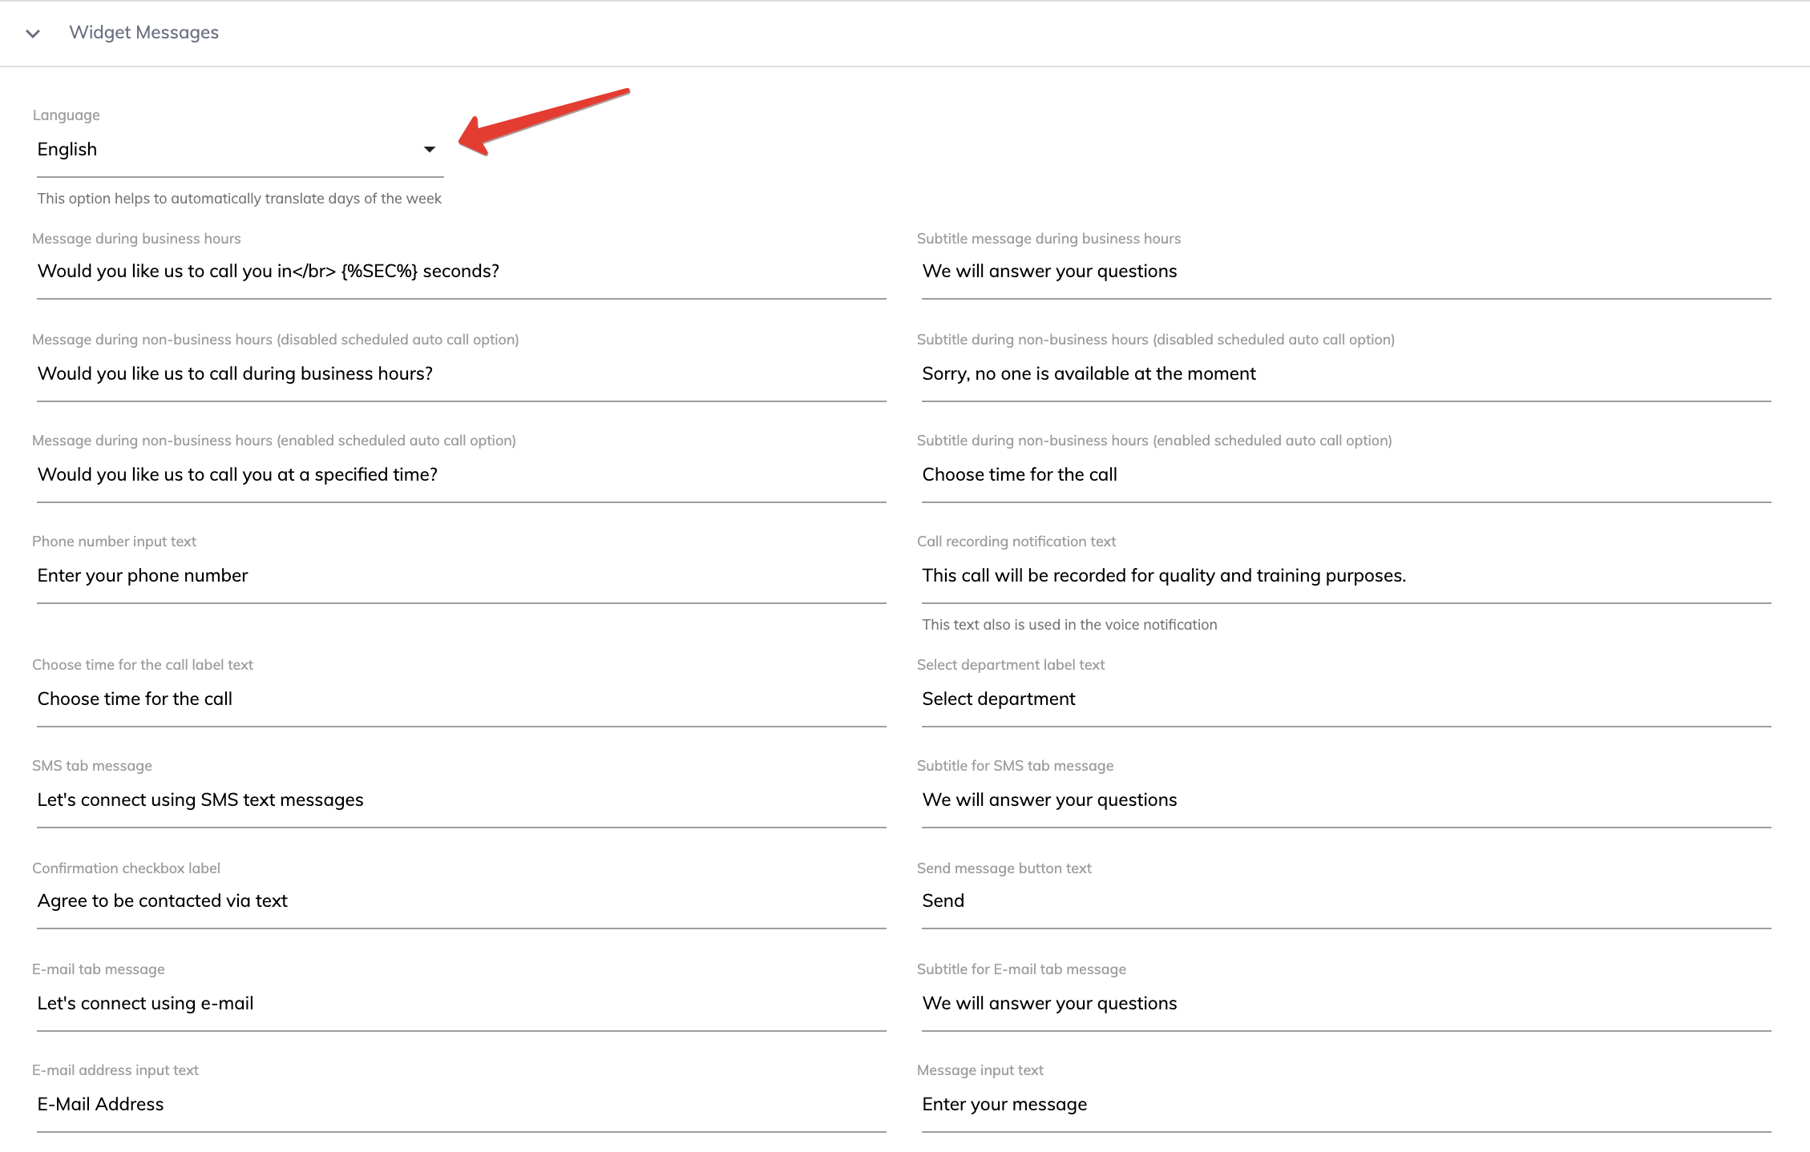Click the 'Enter your message' input field
This screenshot has height=1152, width=1810.
tap(1345, 1105)
